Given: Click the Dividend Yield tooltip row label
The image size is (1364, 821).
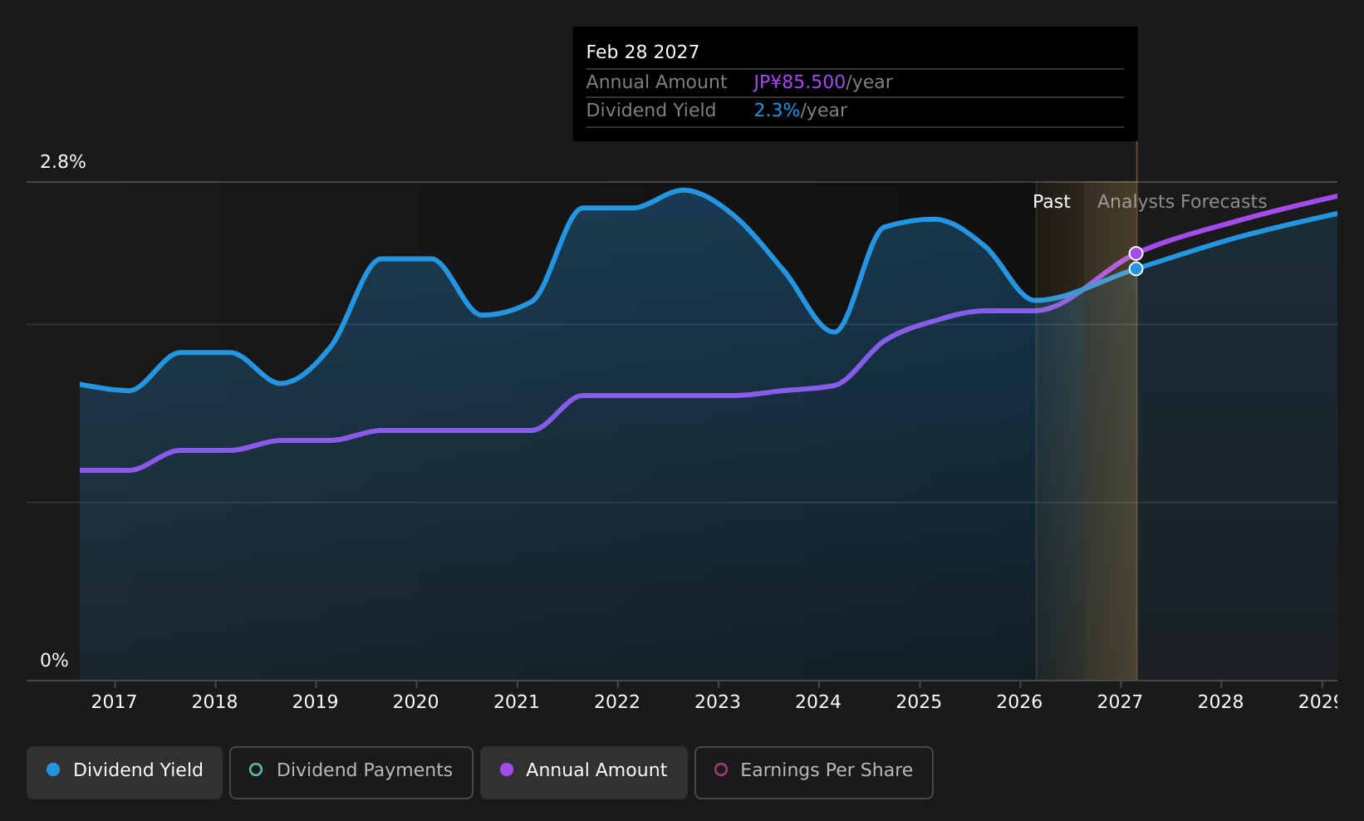Looking at the screenshot, I should point(650,111).
